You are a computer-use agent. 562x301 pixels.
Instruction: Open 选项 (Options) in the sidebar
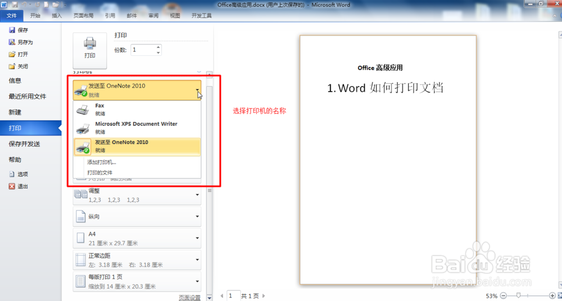[19, 174]
